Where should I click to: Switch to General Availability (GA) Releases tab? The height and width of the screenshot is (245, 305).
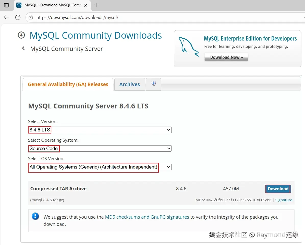[68, 84]
